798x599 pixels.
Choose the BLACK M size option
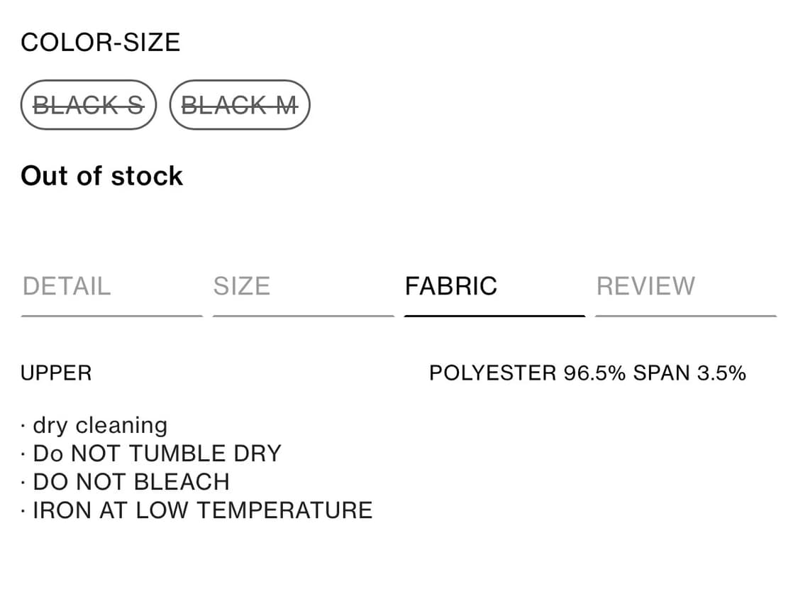pos(240,105)
